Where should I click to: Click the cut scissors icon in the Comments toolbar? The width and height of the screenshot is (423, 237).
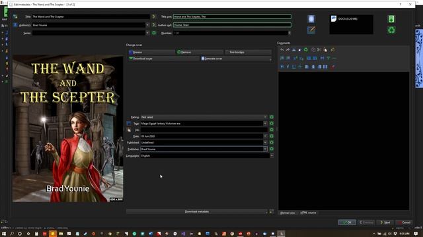tap(319, 50)
